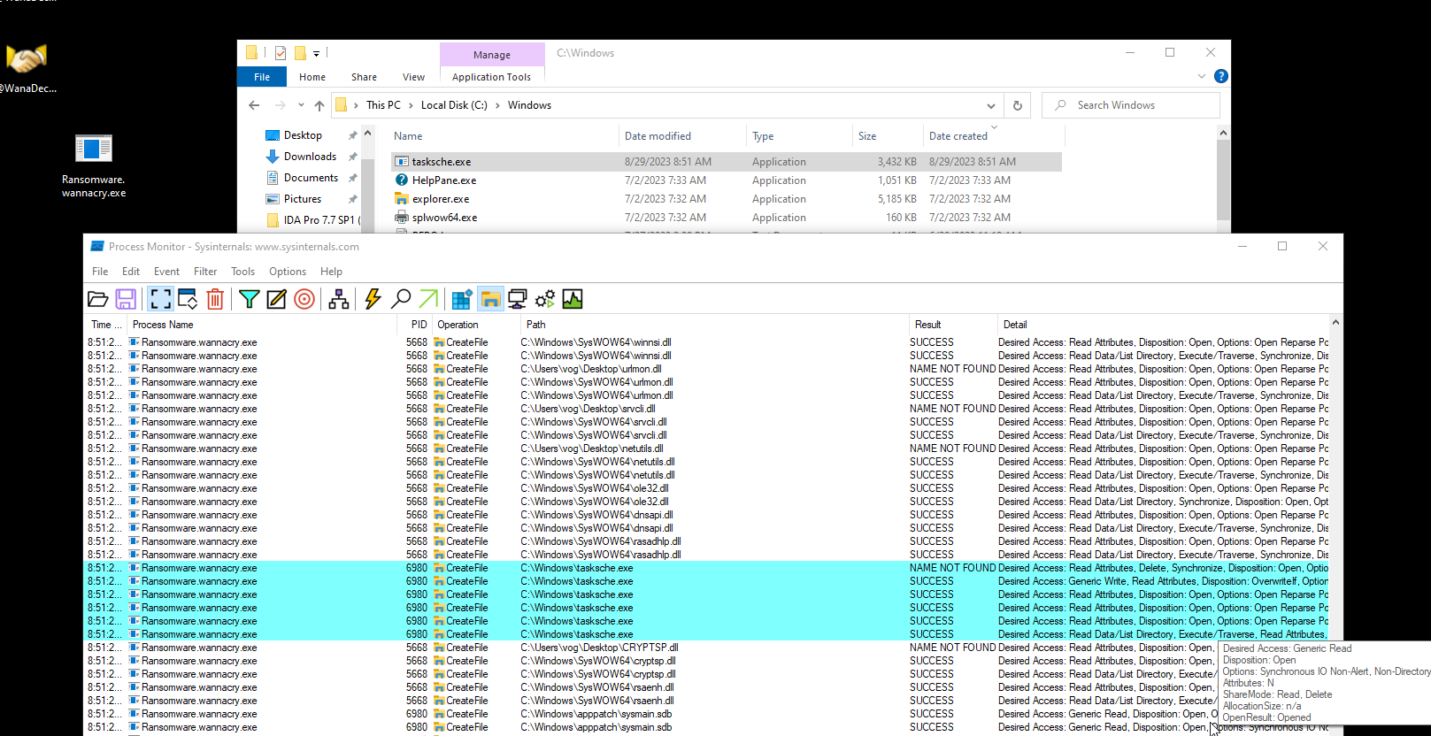The width and height of the screenshot is (1431, 736).
Task: Toggle the Autoscroll icon in Process Monitor
Action: pos(188,299)
